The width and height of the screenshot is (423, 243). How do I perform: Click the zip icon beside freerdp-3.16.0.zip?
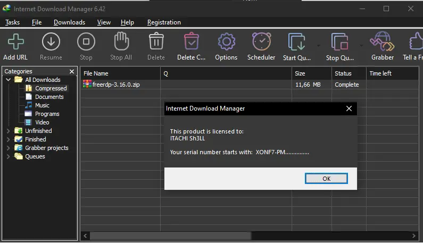coord(87,84)
